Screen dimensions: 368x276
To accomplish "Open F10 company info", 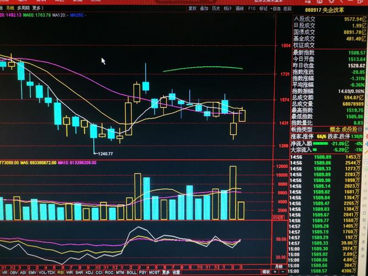I will 252,8.
